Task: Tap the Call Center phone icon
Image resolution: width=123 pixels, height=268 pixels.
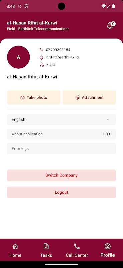Action: pyautogui.click(x=77, y=246)
